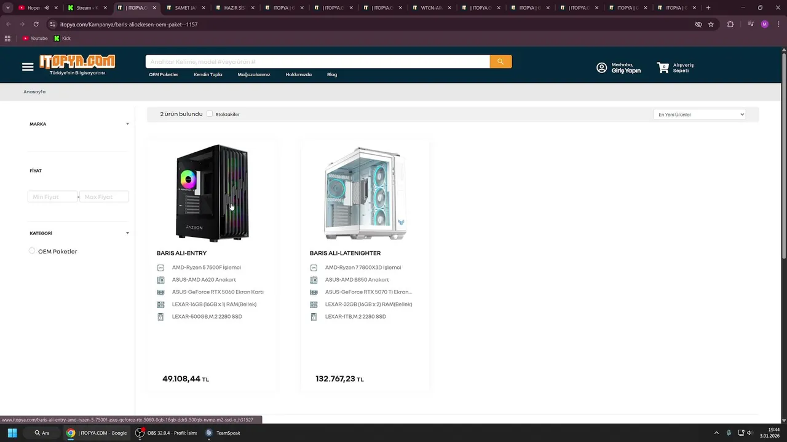Open the shopping cart icon

pos(663,68)
